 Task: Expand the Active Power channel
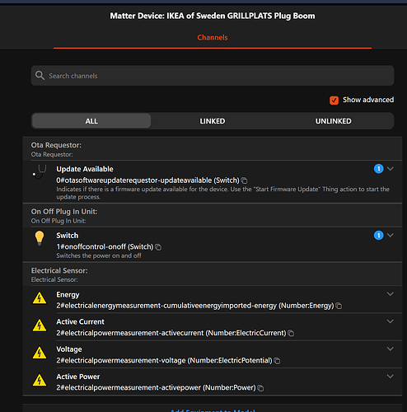(x=391, y=377)
